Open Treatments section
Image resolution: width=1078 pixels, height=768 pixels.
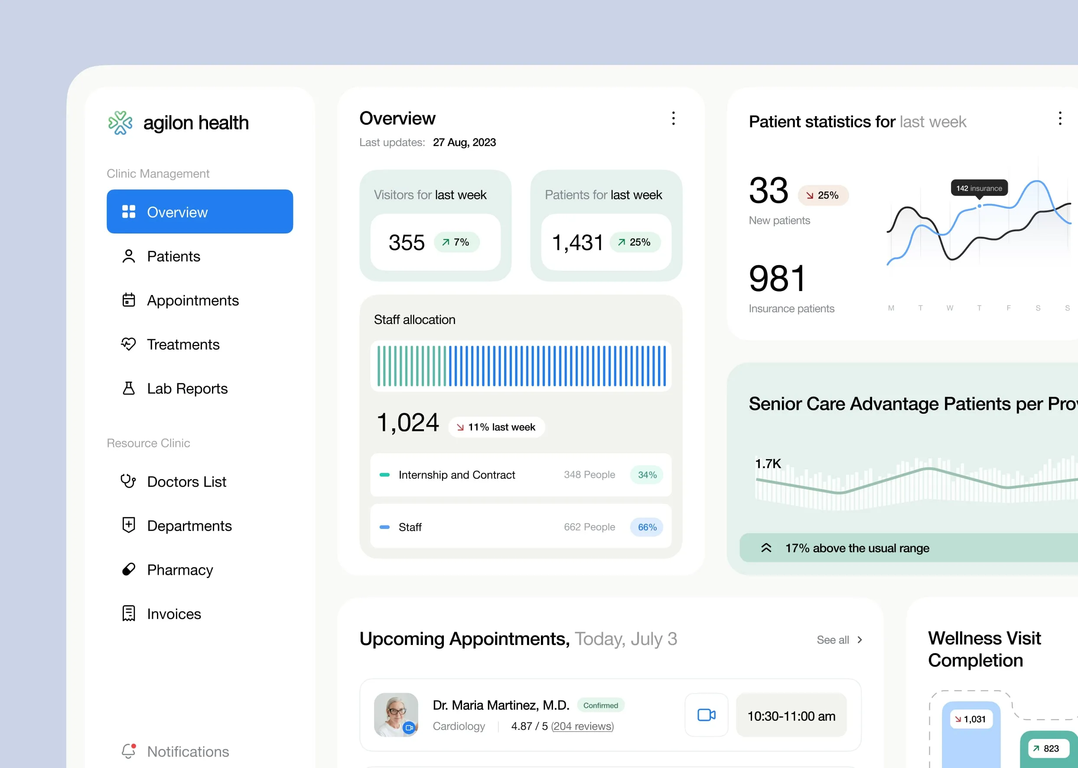[200, 344]
